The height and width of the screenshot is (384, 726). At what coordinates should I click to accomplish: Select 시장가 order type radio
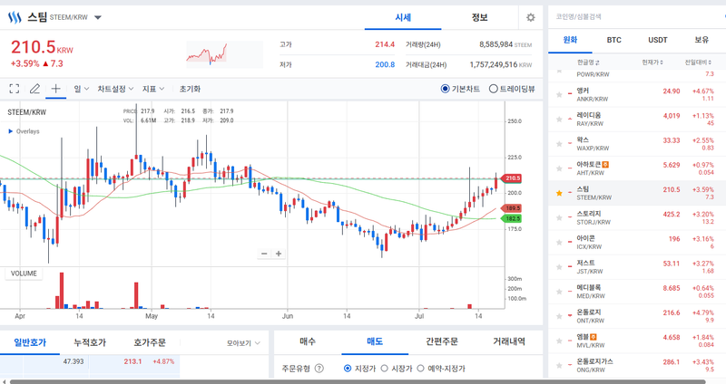click(x=384, y=369)
